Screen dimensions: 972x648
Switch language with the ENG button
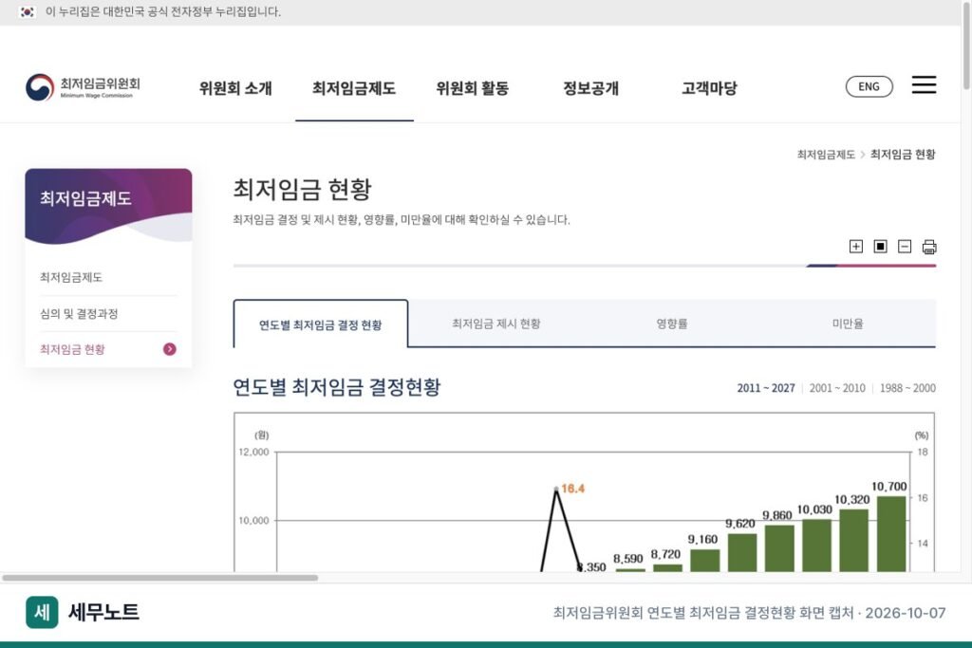(869, 86)
